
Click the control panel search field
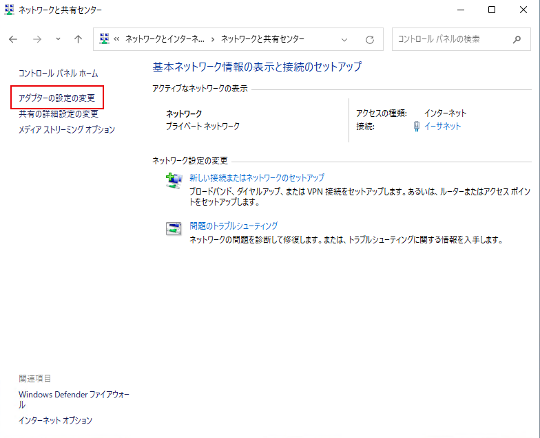pos(451,40)
